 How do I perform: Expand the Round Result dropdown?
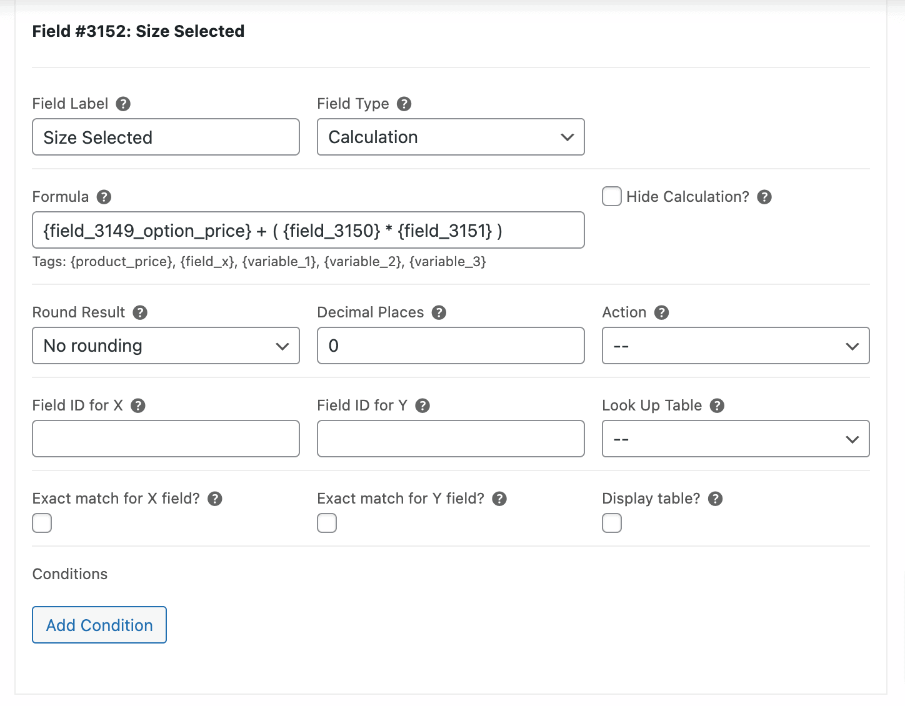[166, 346]
